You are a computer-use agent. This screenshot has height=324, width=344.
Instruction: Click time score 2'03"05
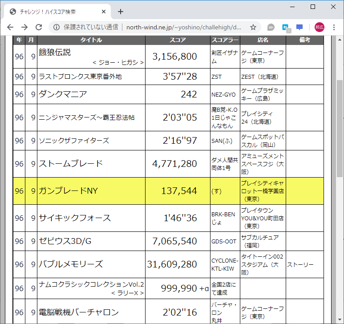click(x=180, y=117)
